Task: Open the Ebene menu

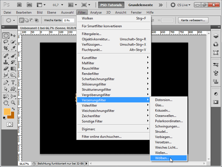Action: [x=52, y=13]
